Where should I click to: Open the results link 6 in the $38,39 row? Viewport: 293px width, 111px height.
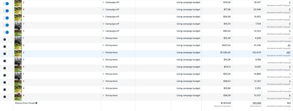290,95
